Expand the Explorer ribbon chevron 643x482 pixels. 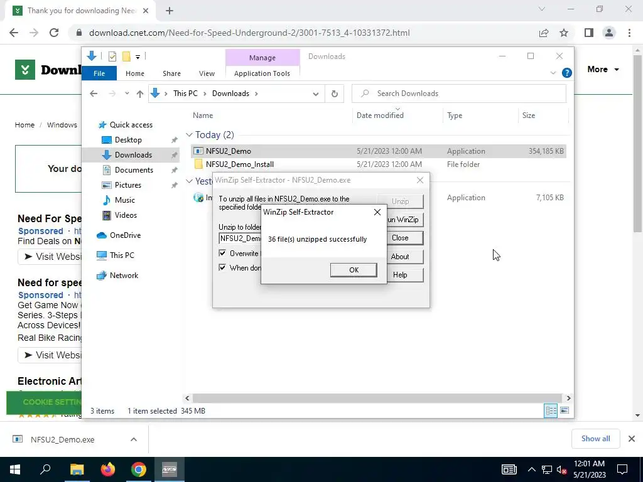click(553, 73)
